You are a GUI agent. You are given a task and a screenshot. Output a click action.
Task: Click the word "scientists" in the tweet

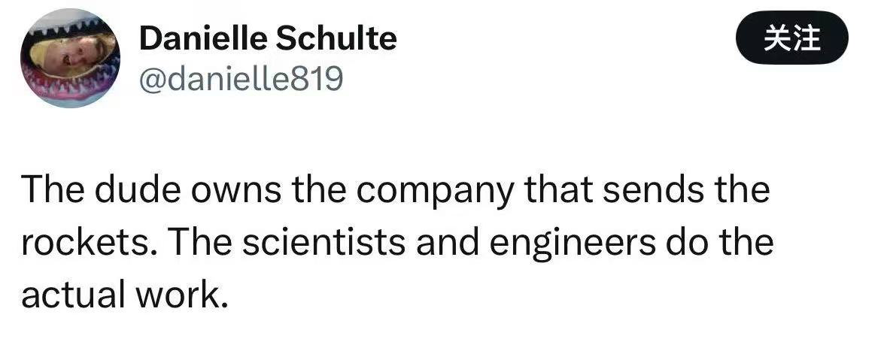(278, 244)
